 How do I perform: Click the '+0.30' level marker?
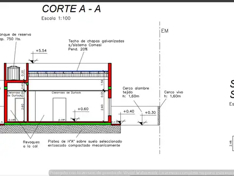click(150, 112)
